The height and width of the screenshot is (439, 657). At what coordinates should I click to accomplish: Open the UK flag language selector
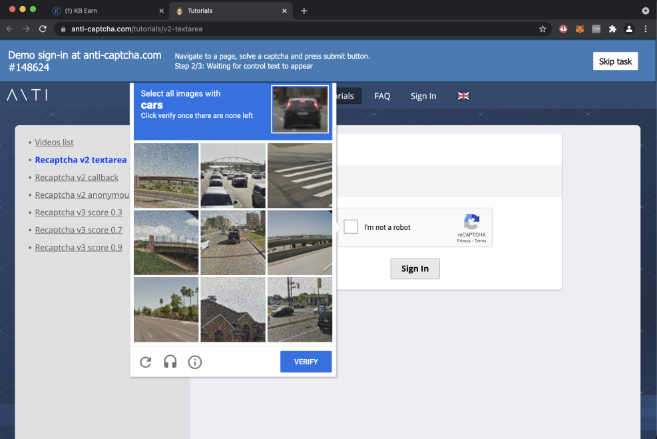(x=464, y=96)
